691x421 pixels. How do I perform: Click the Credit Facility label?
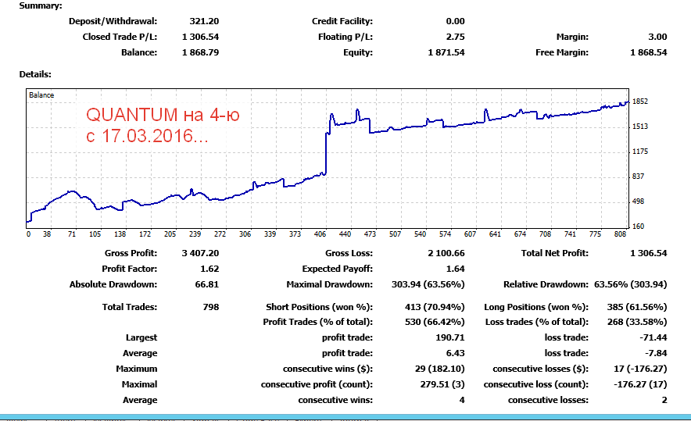point(342,21)
